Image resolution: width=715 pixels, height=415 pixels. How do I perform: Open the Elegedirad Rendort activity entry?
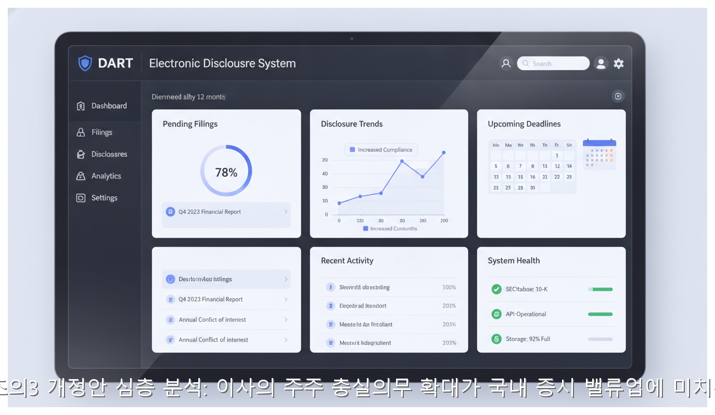click(x=390, y=306)
